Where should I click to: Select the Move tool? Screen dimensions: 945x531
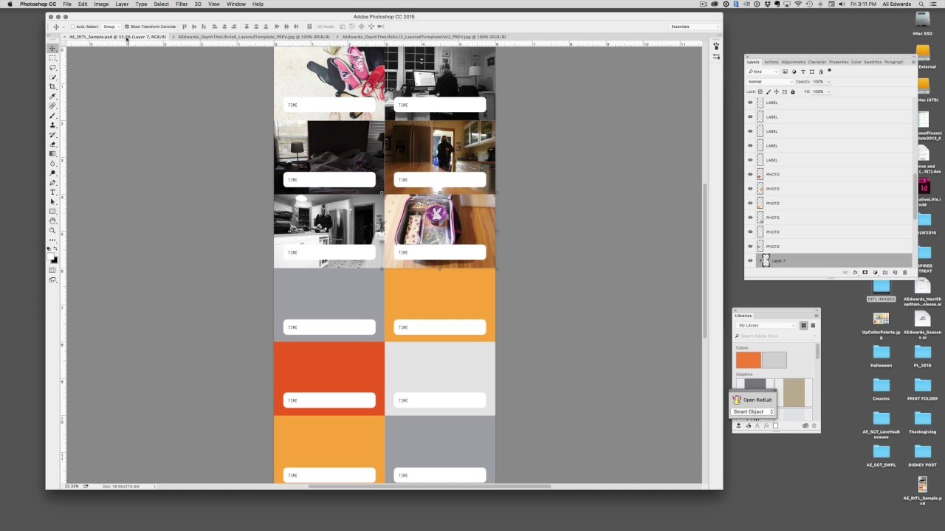pyautogui.click(x=52, y=48)
